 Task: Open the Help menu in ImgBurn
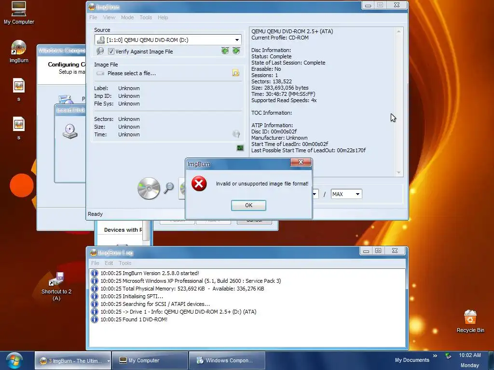[x=163, y=17]
